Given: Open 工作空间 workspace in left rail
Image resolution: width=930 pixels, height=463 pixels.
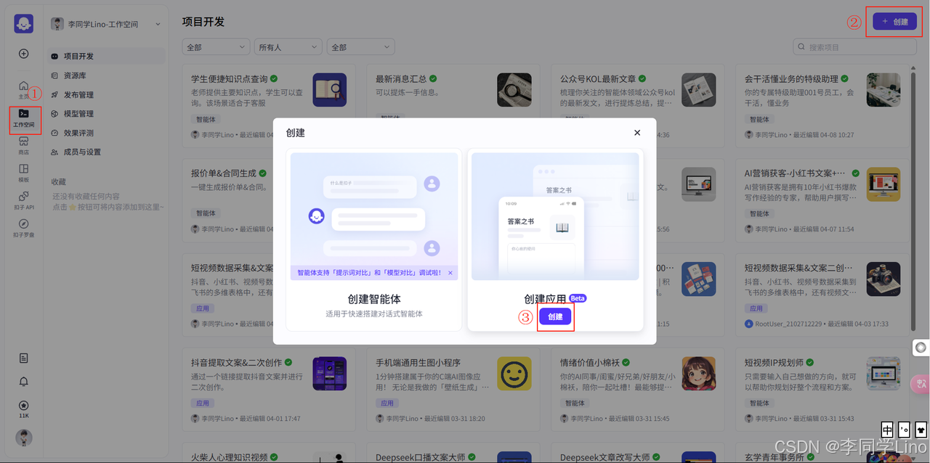Looking at the screenshot, I should click(x=24, y=118).
